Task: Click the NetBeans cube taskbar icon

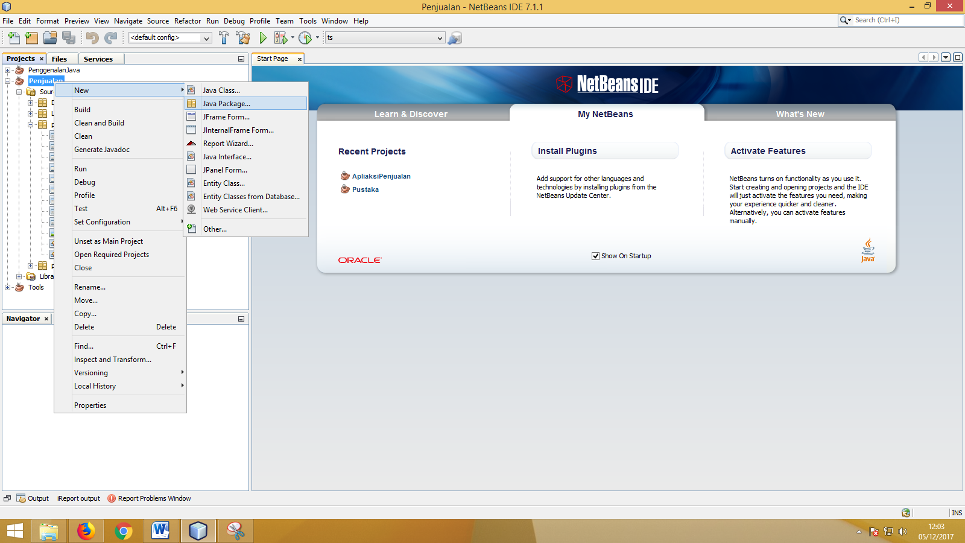Action: coord(198,531)
